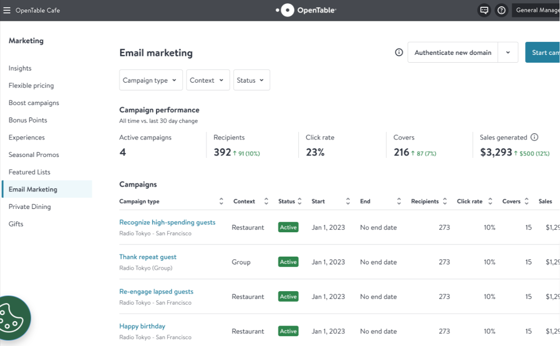Click Group context in Thank repeat guest row
The height and width of the screenshot is (346, 560).
pyautogui.click(x=241, y=262)
